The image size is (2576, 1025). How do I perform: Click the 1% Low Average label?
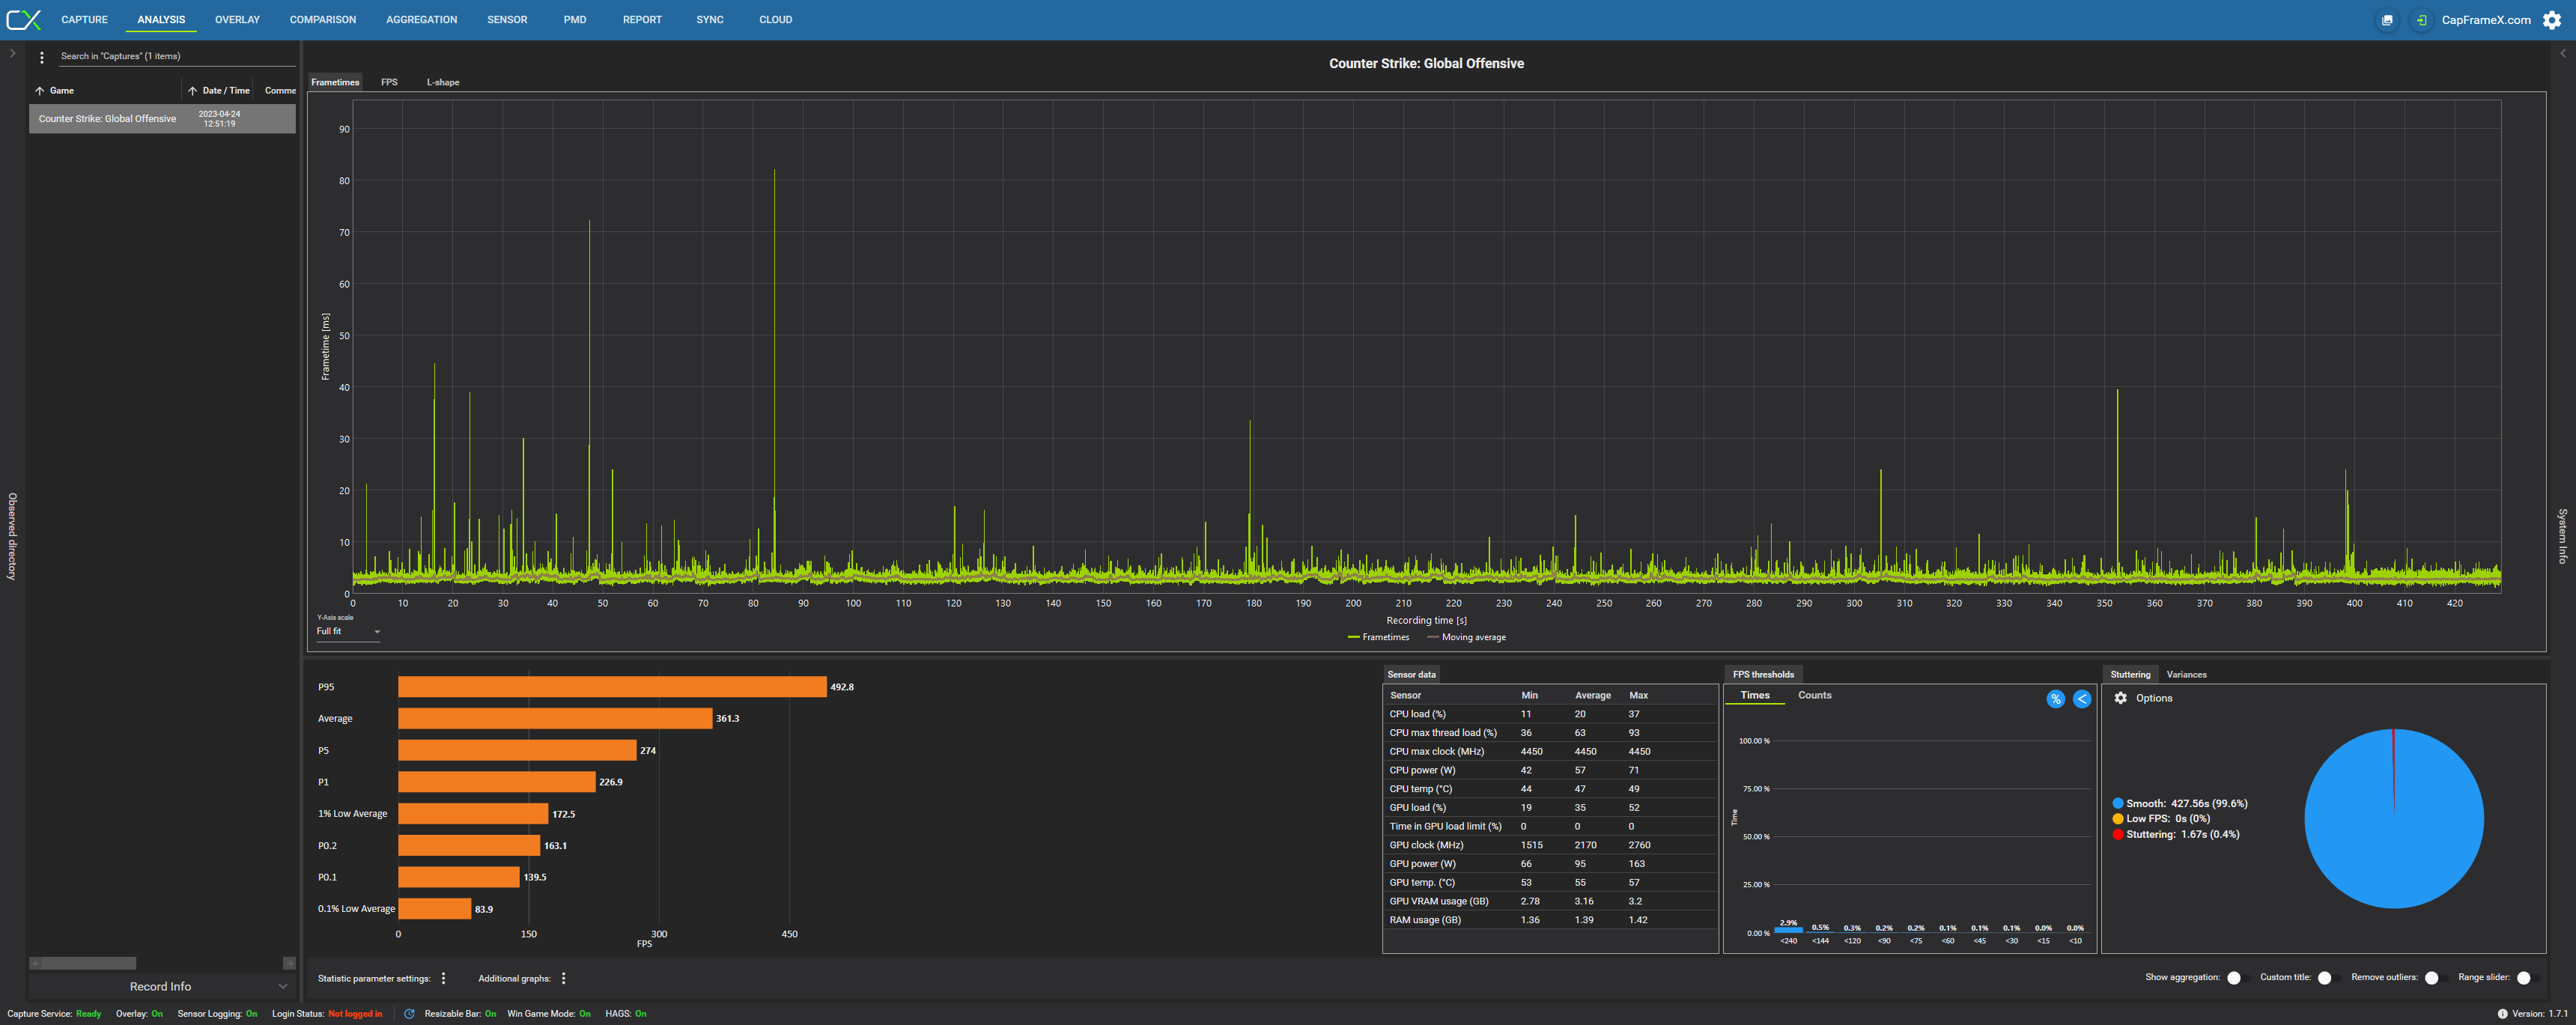click(x=352, y=814)
